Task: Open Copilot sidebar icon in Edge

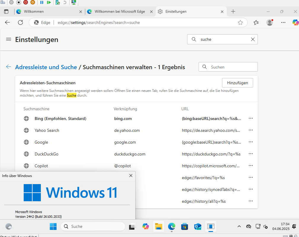Action: 295,22
